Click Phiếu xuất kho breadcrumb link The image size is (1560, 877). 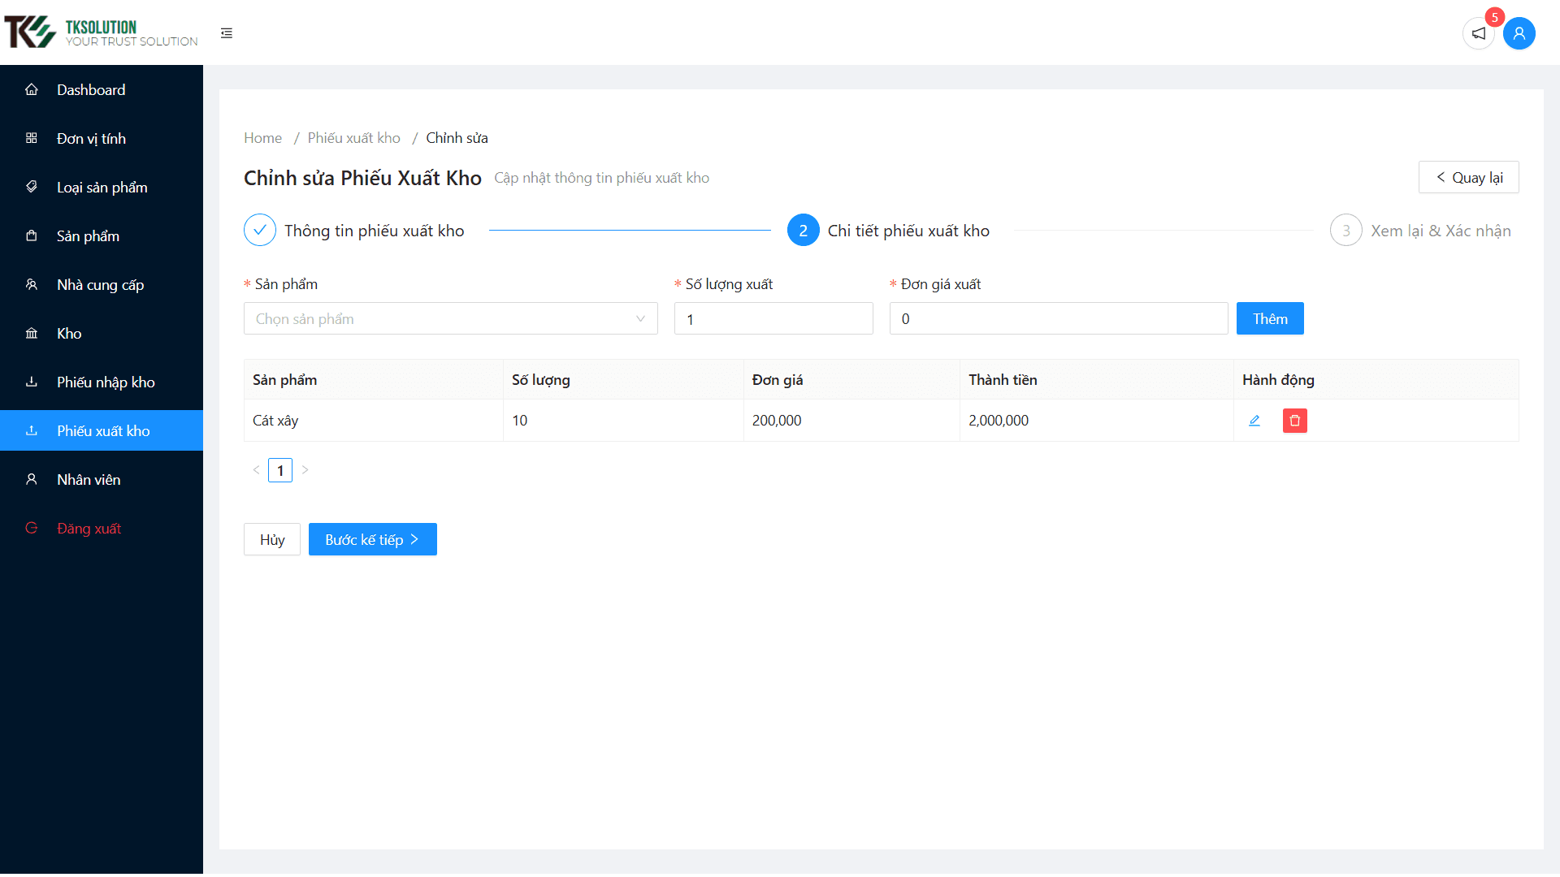click(353, 138)
